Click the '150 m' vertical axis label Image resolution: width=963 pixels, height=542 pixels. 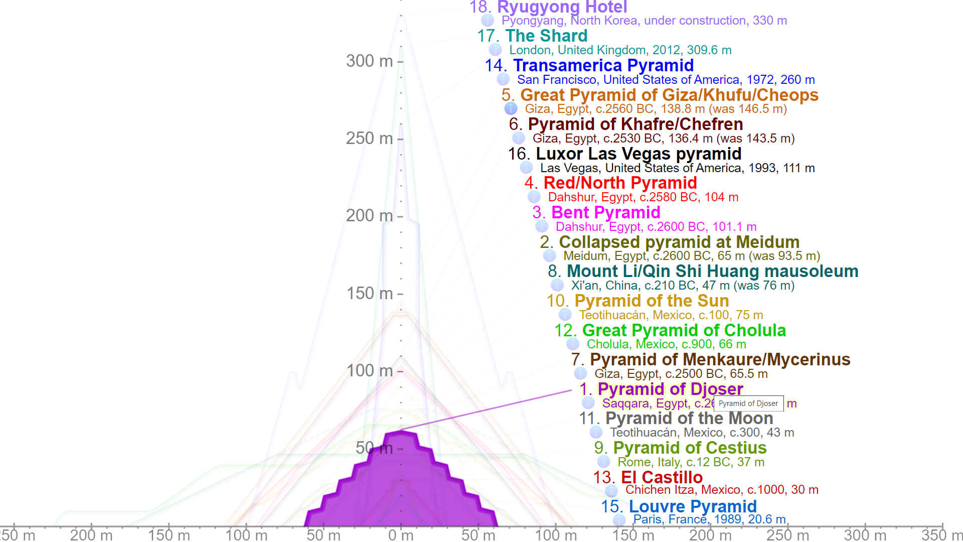[x=370, y=293]
